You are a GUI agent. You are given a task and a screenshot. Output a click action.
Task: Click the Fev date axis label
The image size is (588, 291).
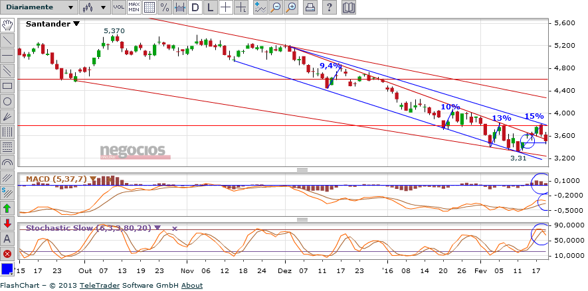(x=480, y=271)
